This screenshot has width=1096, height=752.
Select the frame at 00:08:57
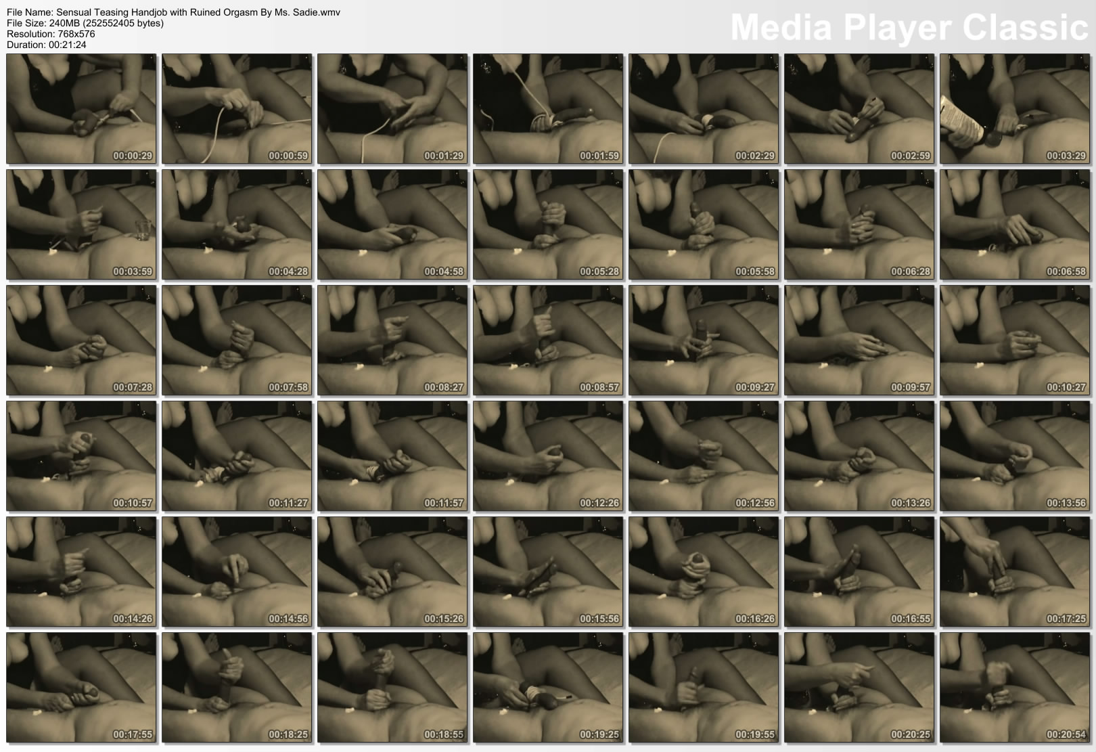pos(548,340)
